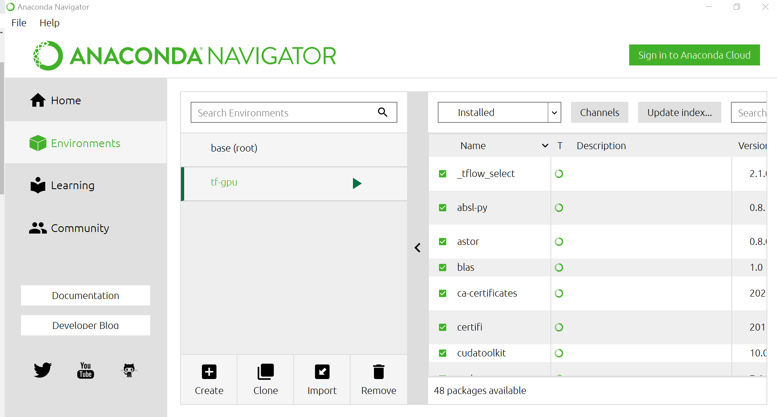This screenshot has width=777, height=417.
Task: Click the certifi package name
Action: click(470, 327)
